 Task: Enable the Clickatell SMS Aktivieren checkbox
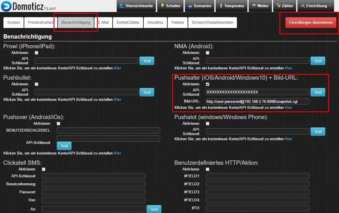44,169
